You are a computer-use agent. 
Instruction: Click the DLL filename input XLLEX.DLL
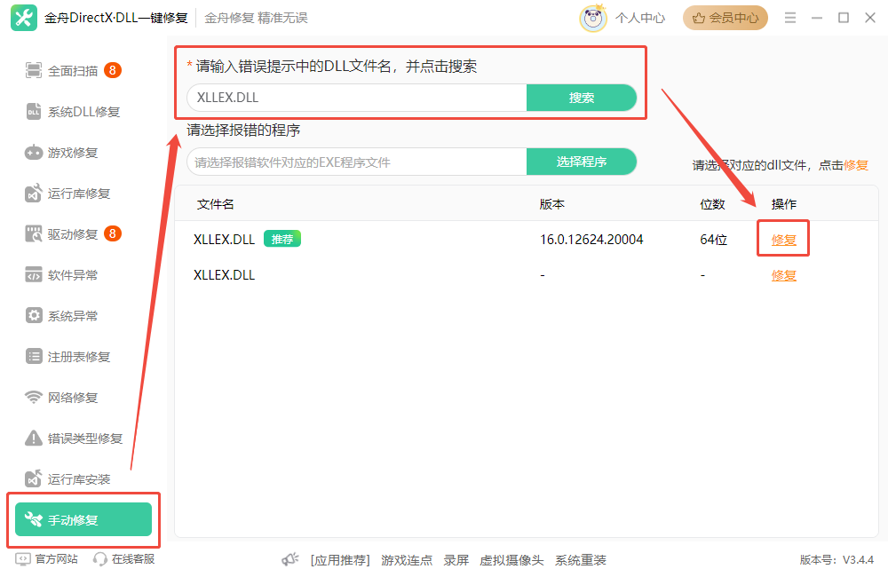(x=357, y=98)
